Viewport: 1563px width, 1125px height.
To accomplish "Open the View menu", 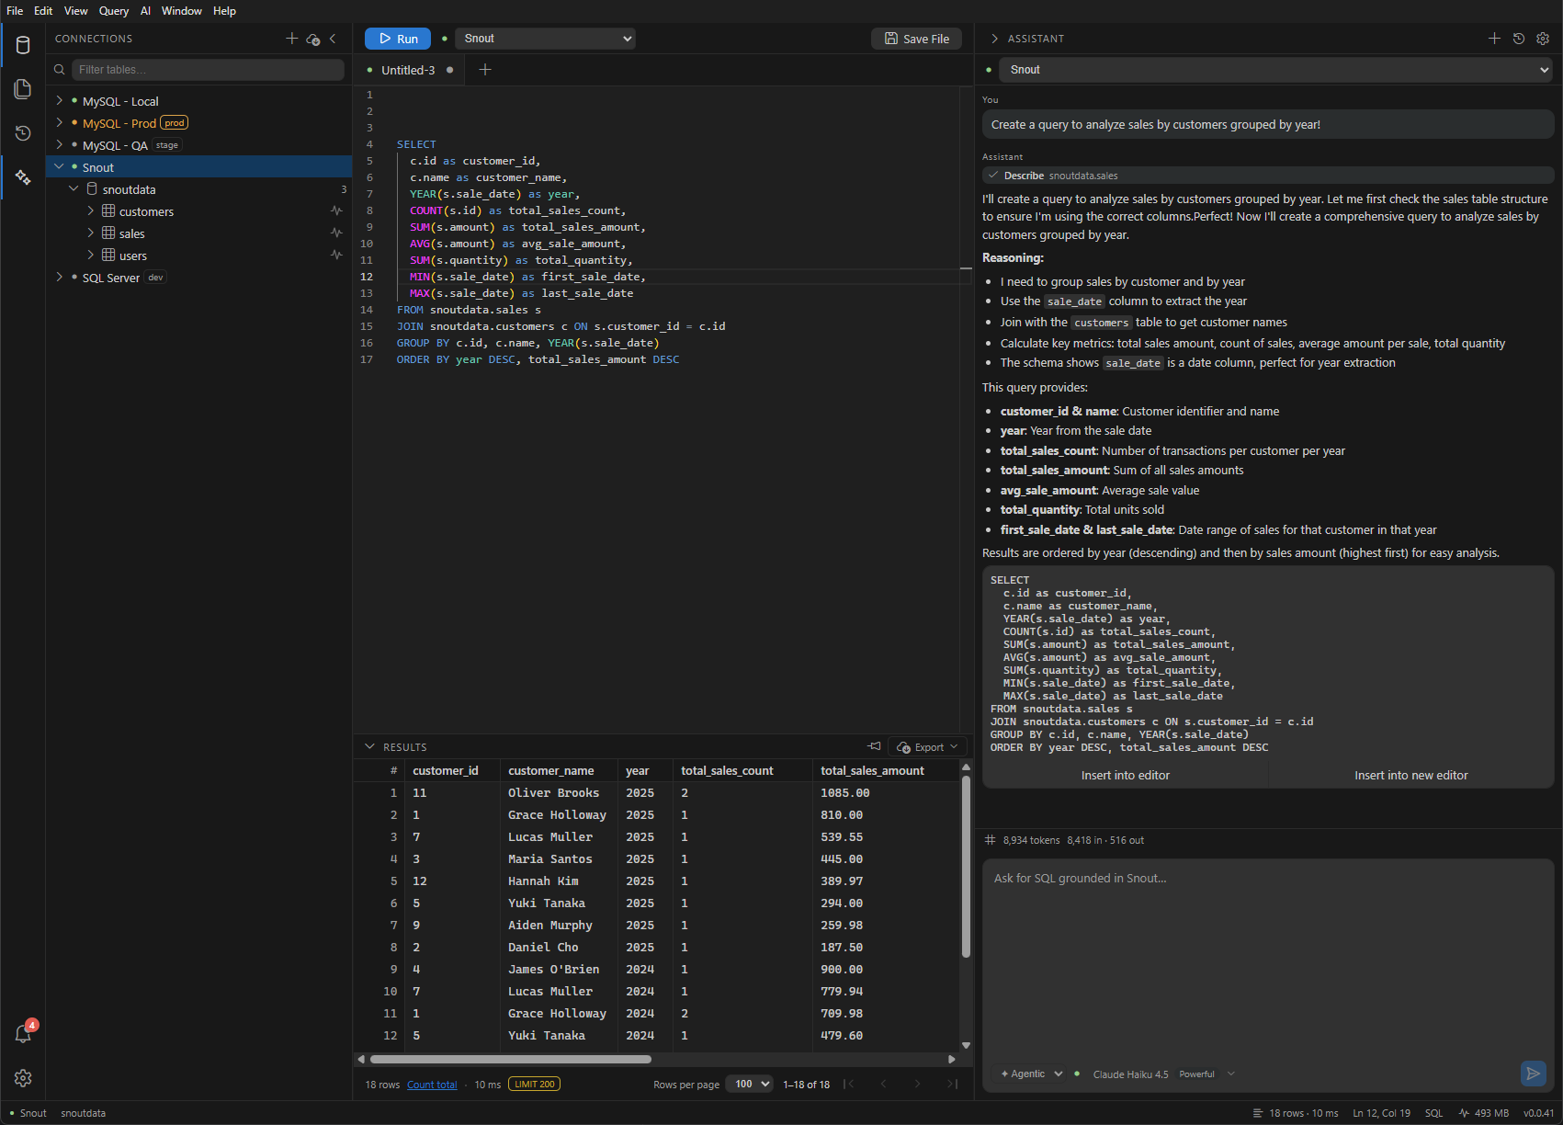I will pyautogui.click(x=76, y=11).
